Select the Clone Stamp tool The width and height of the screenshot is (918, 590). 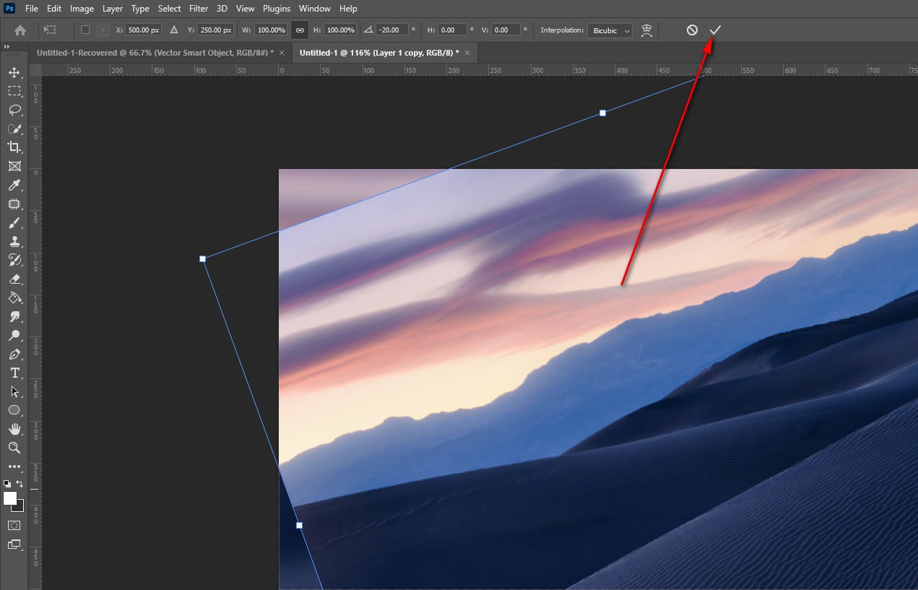click(x=14, y=241)
